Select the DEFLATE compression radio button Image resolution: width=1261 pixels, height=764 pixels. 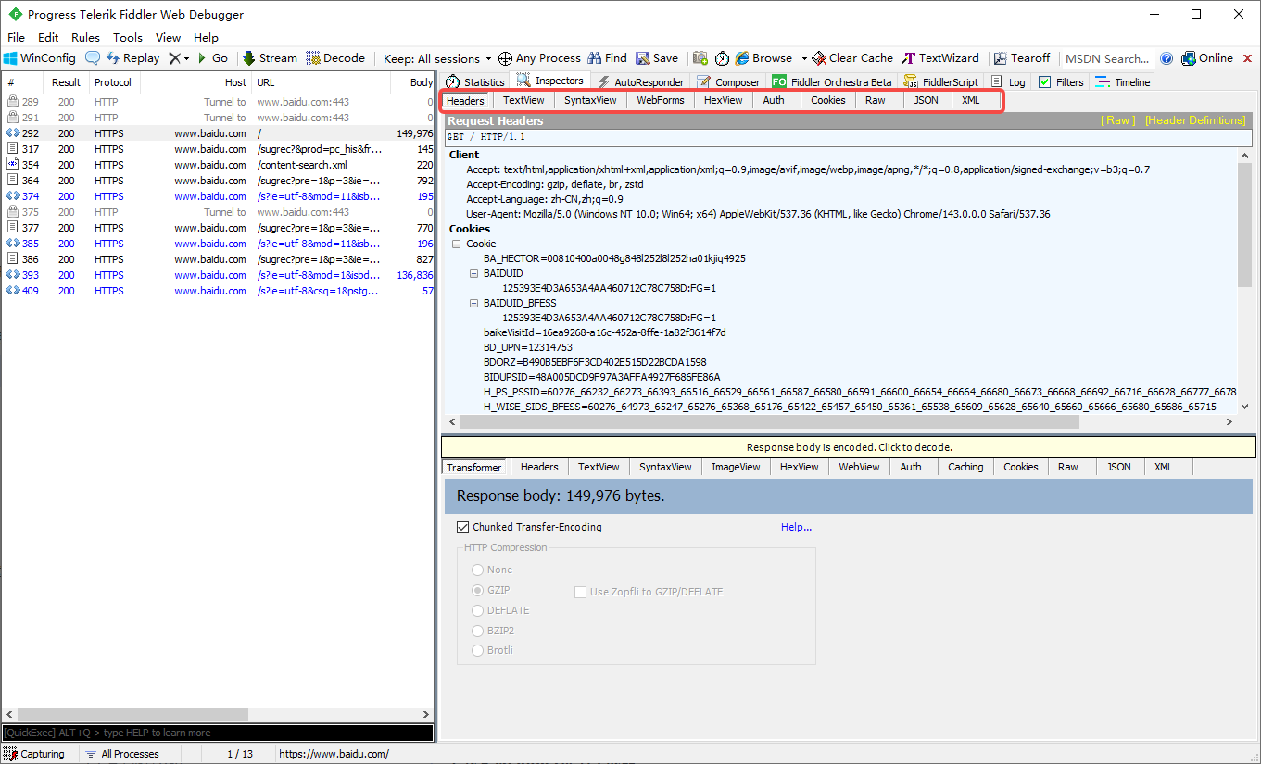coord(478,610)
